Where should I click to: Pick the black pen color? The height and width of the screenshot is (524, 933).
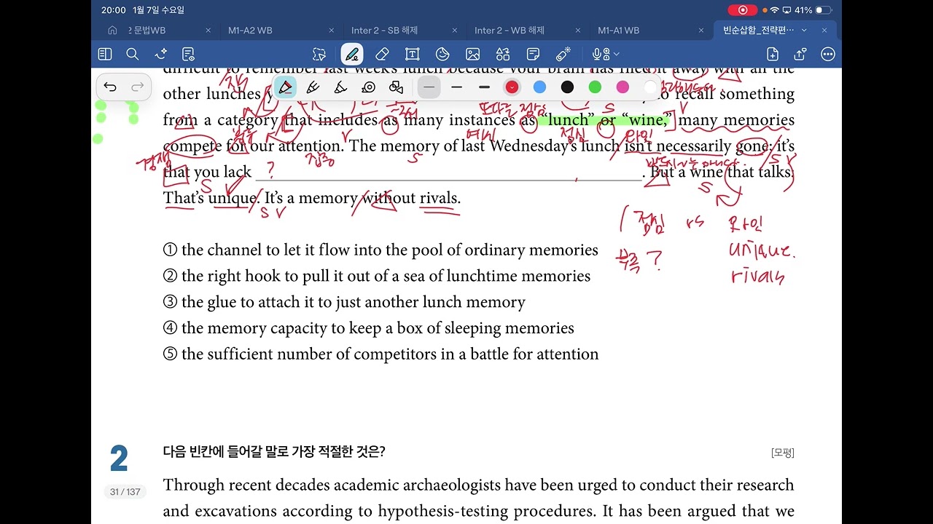pos(567,87)
